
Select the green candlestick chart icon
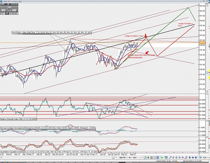[x=149, y=158]
